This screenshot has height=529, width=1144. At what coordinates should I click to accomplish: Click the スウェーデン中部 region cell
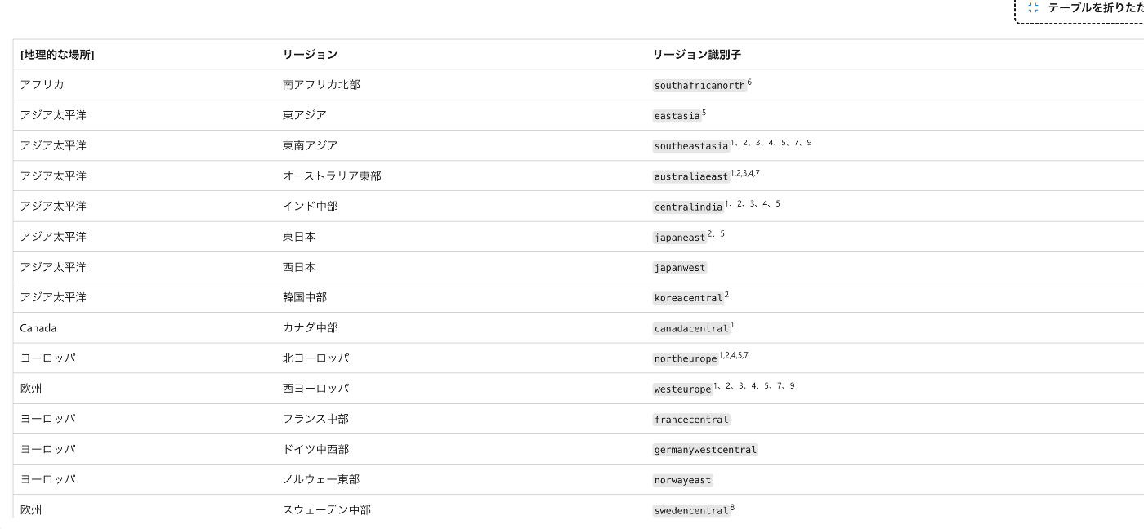[x=327, y=510]
